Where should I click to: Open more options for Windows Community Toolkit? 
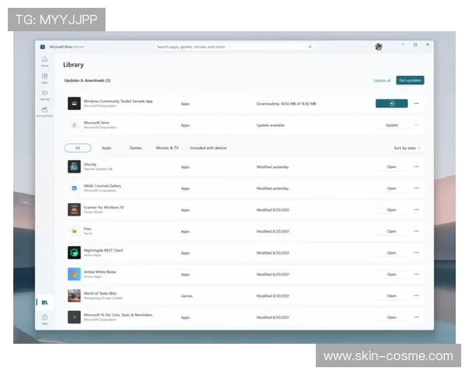(417, 103)
